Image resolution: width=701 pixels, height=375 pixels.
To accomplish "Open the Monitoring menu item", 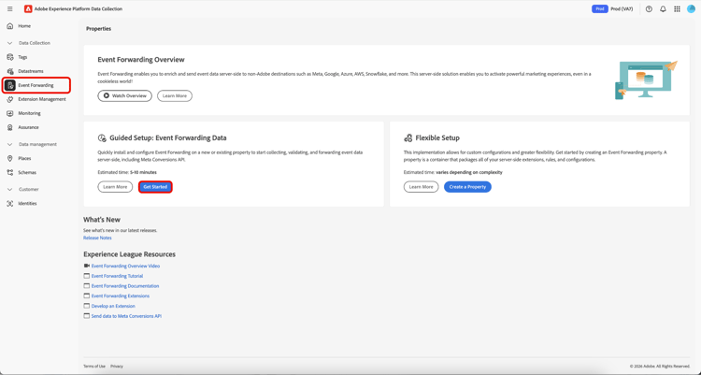I will (x=29, y=113).
